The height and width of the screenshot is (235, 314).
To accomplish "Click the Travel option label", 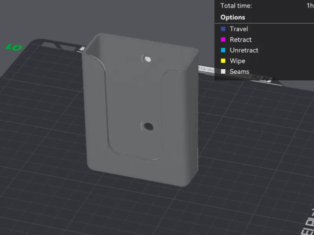I will [239, 29].
